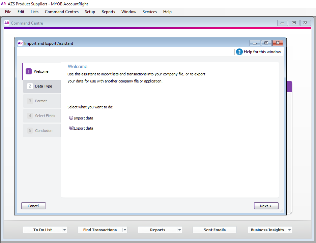Click the Sent Emails button

coord(214,230)
